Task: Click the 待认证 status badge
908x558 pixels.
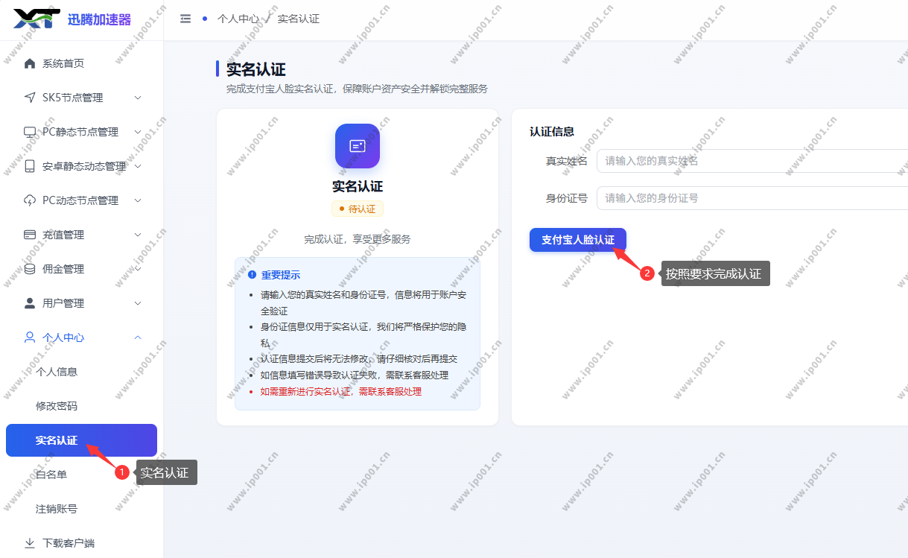Action: pos(358,209)
